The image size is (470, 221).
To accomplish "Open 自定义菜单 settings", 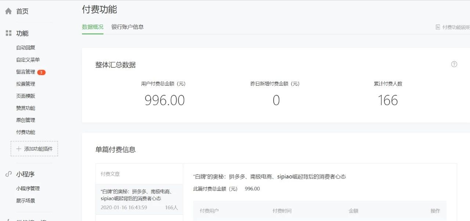I will click(x=28, y=60).
